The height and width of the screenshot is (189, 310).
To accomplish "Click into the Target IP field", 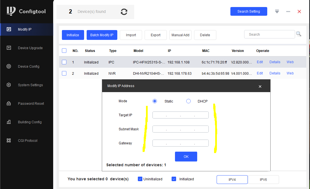I will click(x=180, y=115).
